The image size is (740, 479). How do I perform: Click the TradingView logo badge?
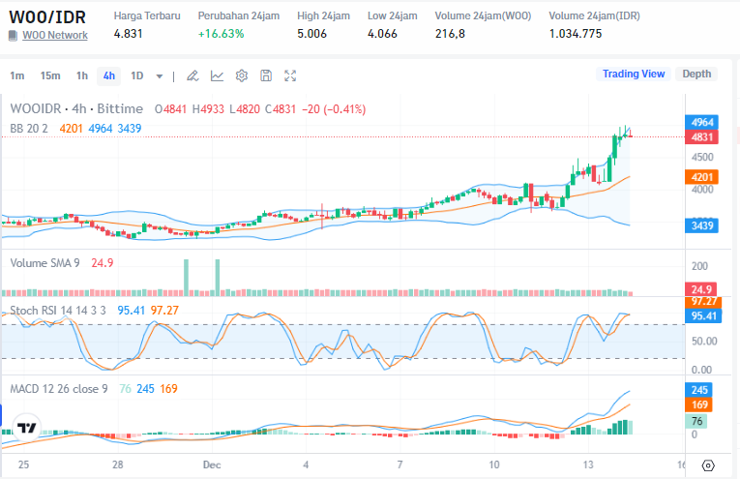[x=27, y=428]
